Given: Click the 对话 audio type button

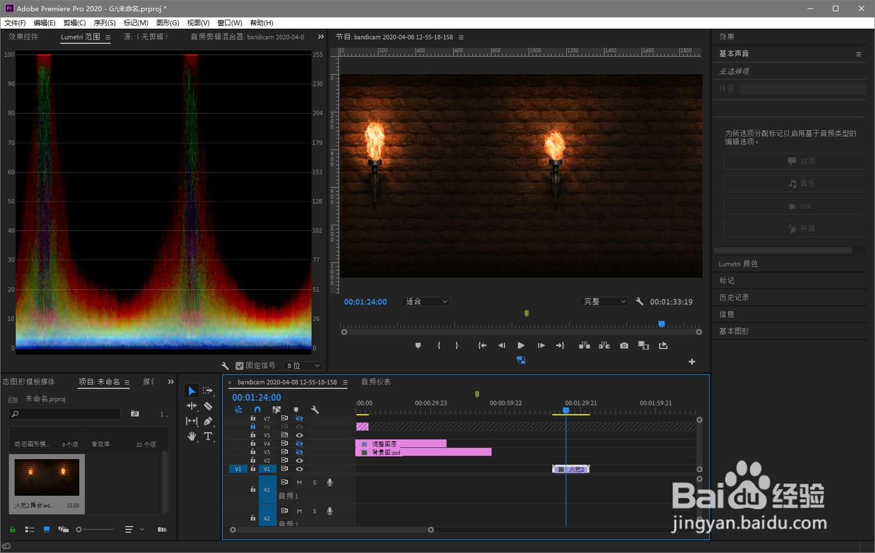Looking at the screenshot, I should (x=795, y=161).
